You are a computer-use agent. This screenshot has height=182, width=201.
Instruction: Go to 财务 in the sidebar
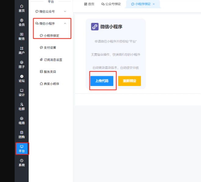(21, 36)
